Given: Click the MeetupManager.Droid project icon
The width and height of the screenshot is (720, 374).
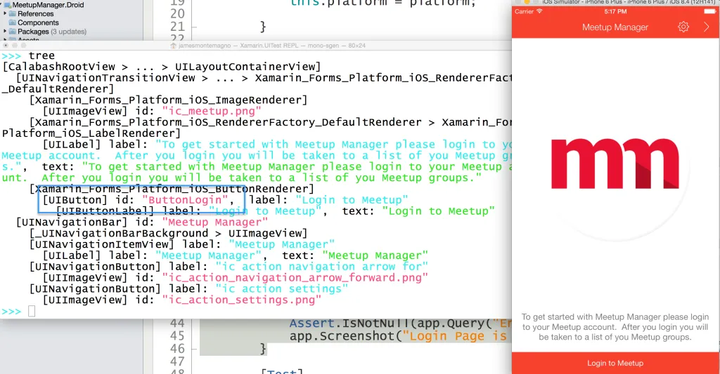Looking at the screenshot, I should (x=7, y=5).
